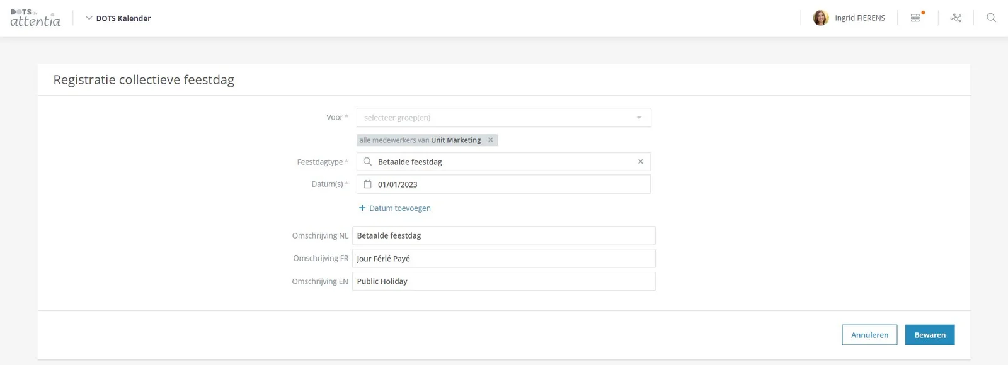Open the organisation network icon
Screen dimensions: 1008x365
[956, 18]
